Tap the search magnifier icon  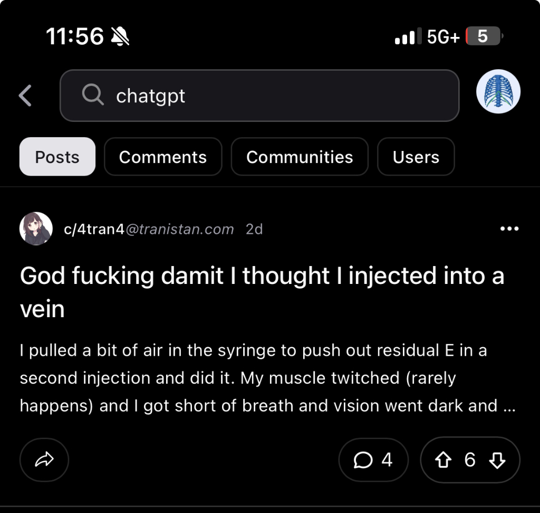(93, 96)
